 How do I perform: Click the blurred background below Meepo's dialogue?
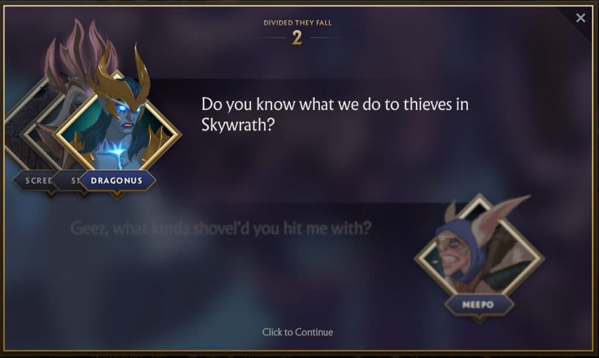click(x=229, y=283)
